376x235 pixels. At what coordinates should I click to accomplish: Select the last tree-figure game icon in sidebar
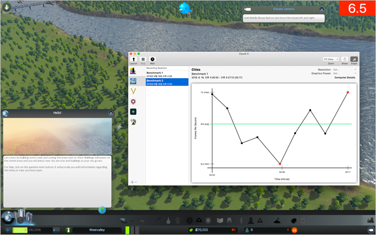[x=133, y=122]
